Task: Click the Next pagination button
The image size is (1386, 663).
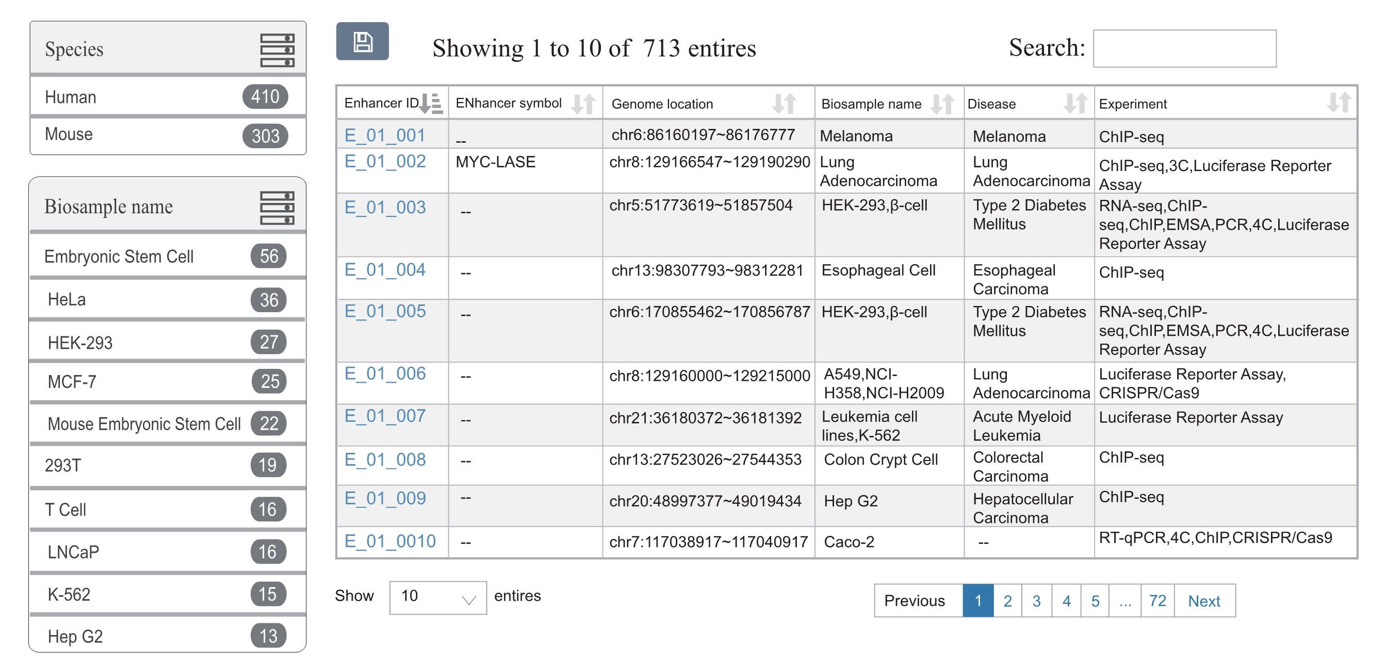Action: coord(1203,600)
